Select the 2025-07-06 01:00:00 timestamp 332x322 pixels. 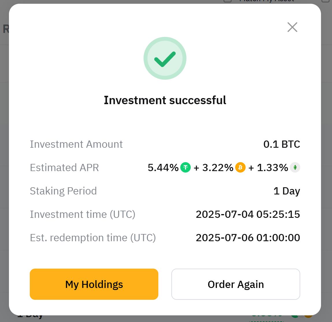[248, 238]
